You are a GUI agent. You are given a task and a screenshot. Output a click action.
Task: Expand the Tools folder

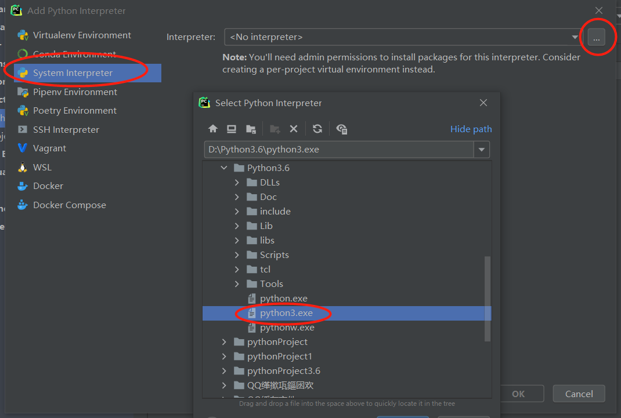(237, 284)
